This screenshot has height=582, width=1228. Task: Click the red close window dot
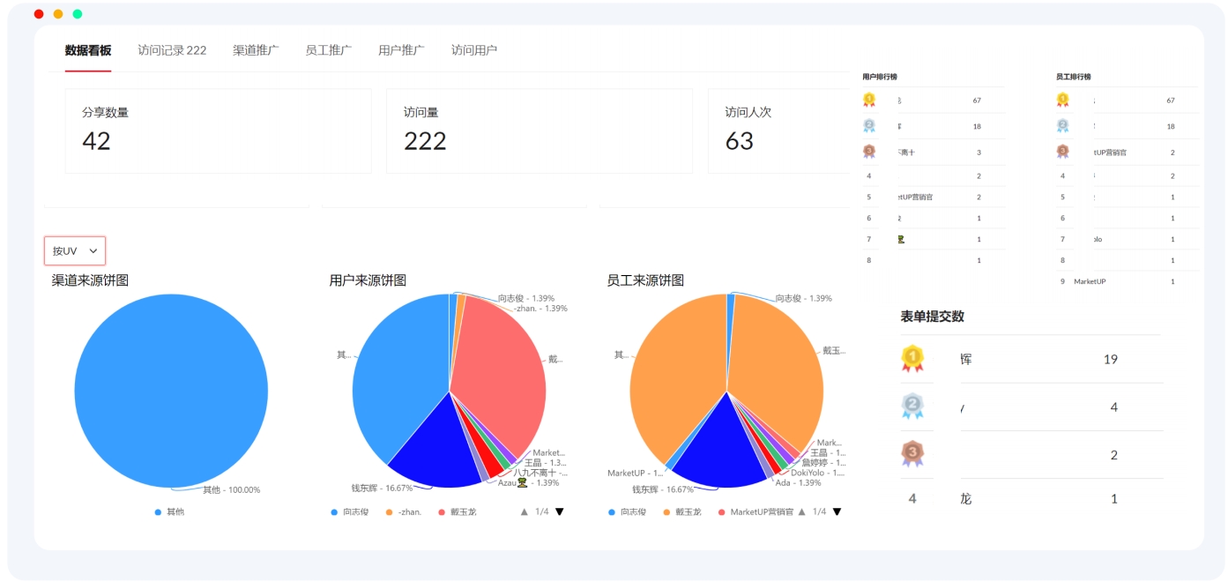tap(39, 14)
